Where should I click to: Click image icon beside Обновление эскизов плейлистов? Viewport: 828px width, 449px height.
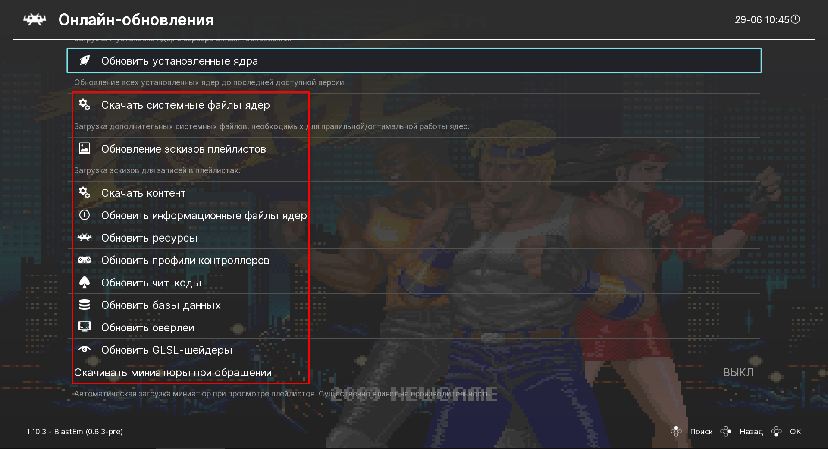pyautogui.click(x=85, y=149)
